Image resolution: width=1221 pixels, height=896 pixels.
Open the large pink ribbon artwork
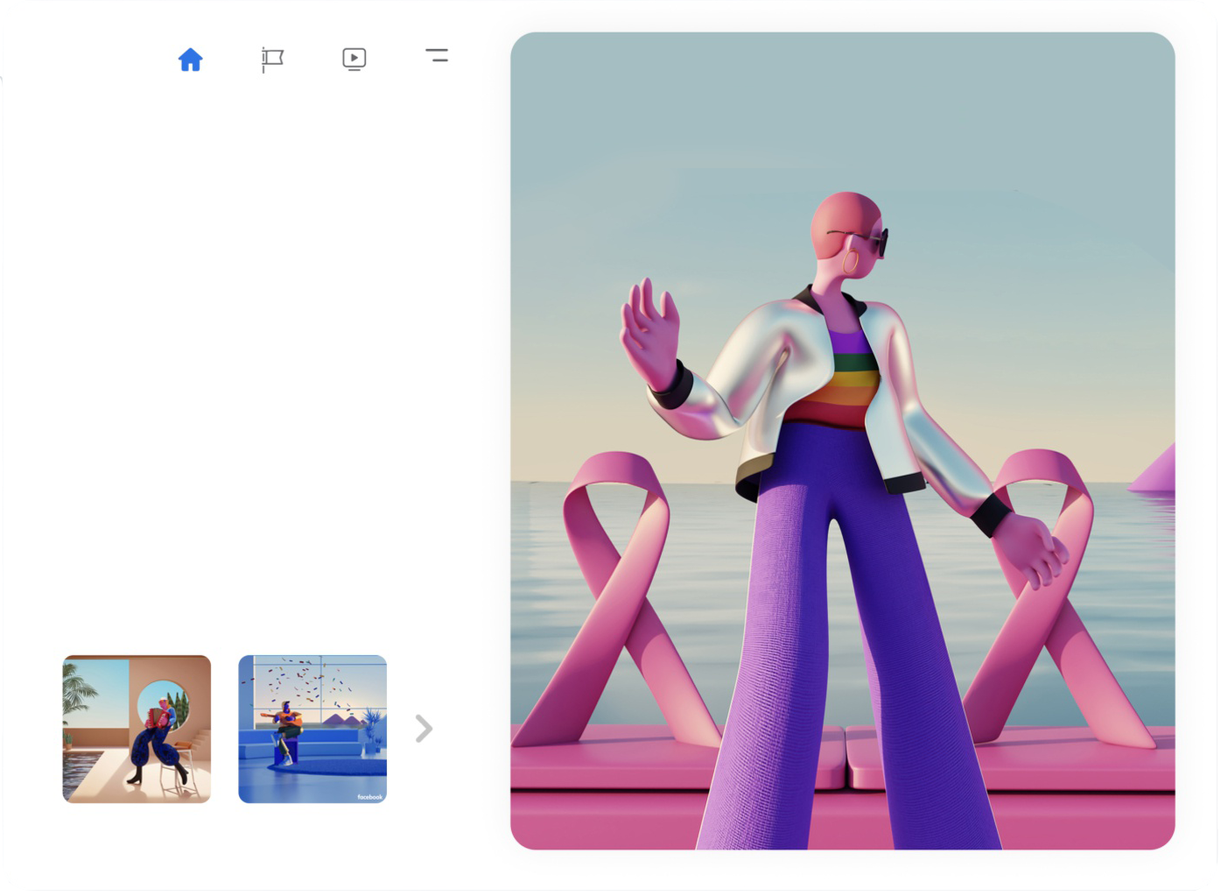(842, 441)
